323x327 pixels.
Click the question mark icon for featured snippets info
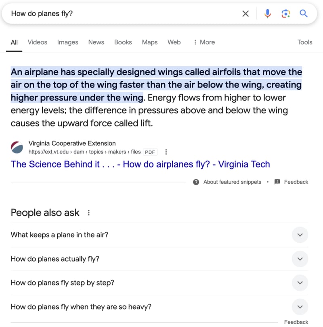196,182
